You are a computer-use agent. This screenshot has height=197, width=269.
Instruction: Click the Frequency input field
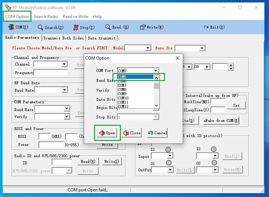tap(51, 73)
